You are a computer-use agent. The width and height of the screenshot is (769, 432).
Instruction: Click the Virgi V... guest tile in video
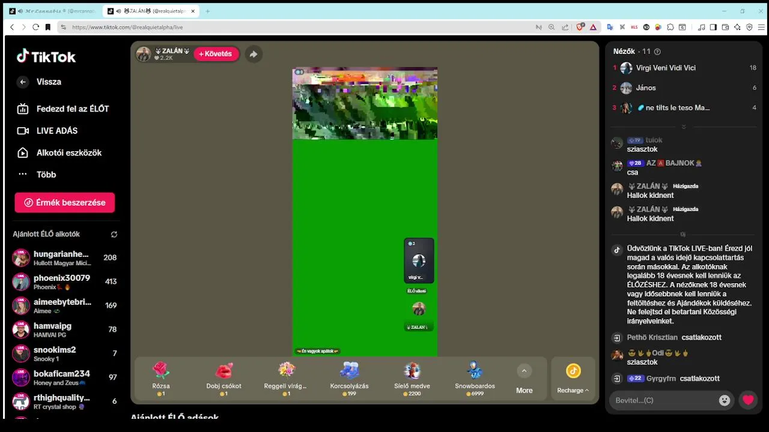click(419, 260)
